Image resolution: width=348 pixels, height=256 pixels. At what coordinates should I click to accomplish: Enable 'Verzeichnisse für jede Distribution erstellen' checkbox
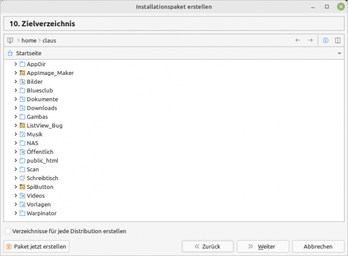pyautogui.click(x=7, y=231)
